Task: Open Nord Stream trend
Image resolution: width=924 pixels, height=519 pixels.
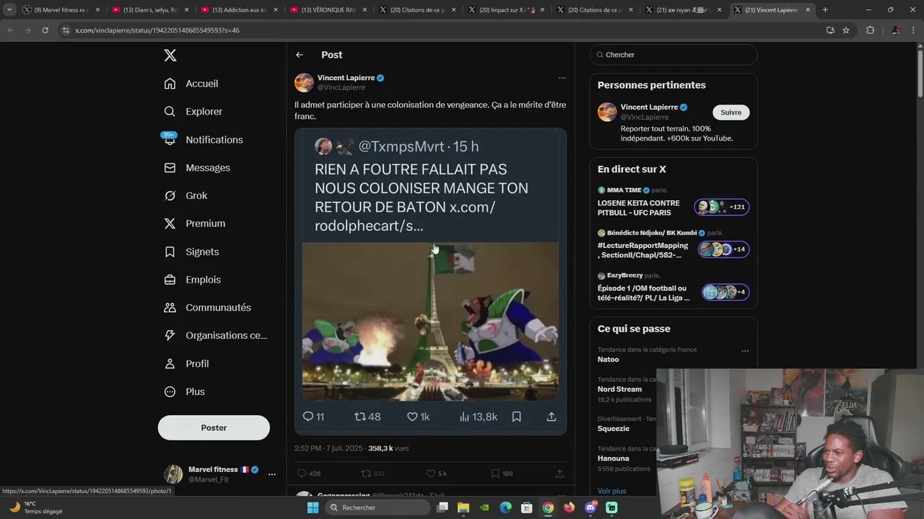Action: (x=619, y=389)
